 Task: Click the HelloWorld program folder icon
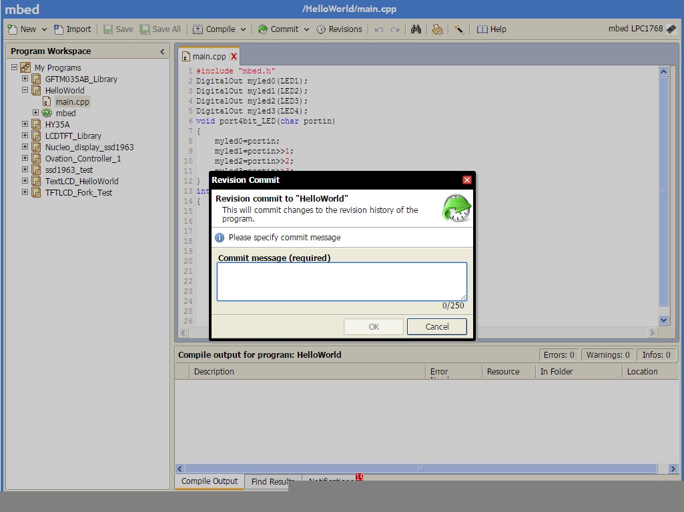tap(36, 90)
